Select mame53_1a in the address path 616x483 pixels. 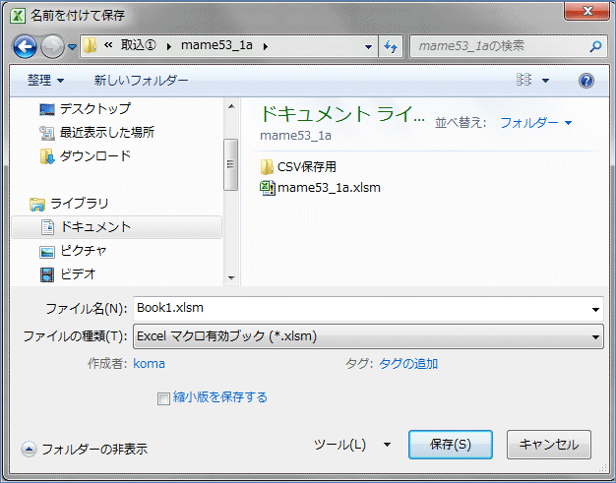click(x=216, y=45)
